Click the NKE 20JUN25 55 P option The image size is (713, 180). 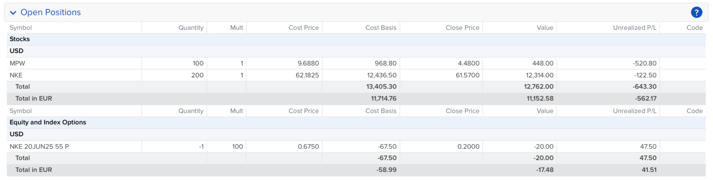click(39, 146)
